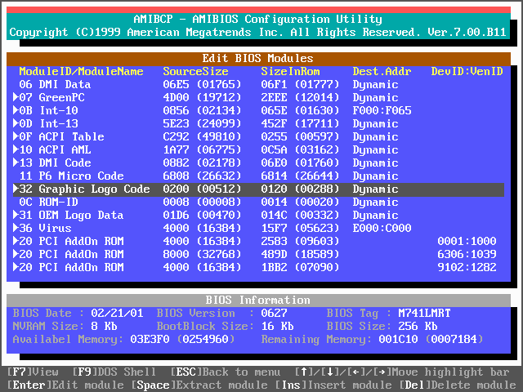Click the [F9]DOS Shell shortcut

coord(114,372)
